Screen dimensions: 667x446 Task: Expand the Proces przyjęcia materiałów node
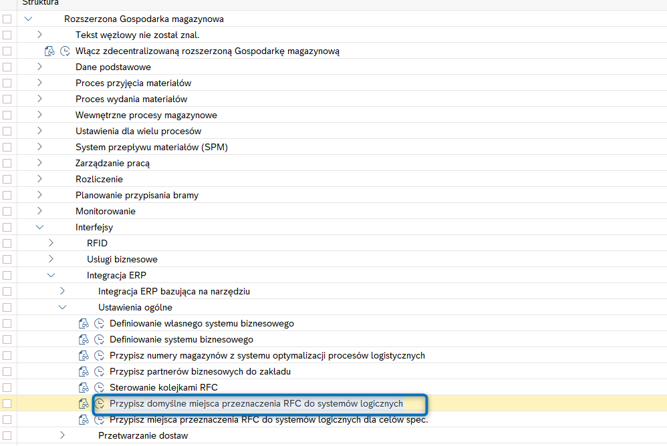click(39, 83)
